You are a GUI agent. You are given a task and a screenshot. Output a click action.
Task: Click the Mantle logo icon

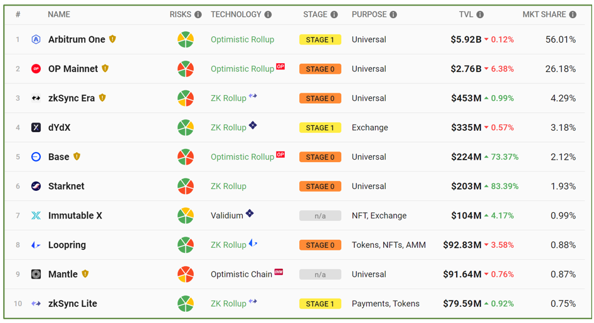tap(36, 274)
